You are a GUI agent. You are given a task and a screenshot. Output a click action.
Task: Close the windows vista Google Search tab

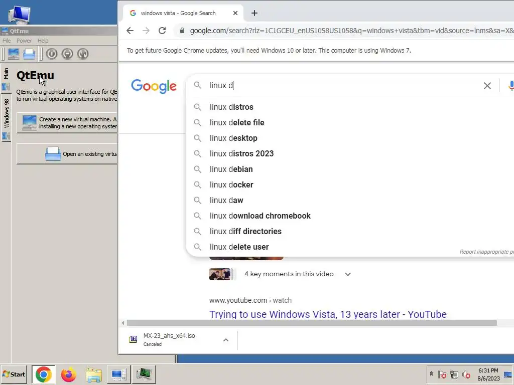coord(235,13)
